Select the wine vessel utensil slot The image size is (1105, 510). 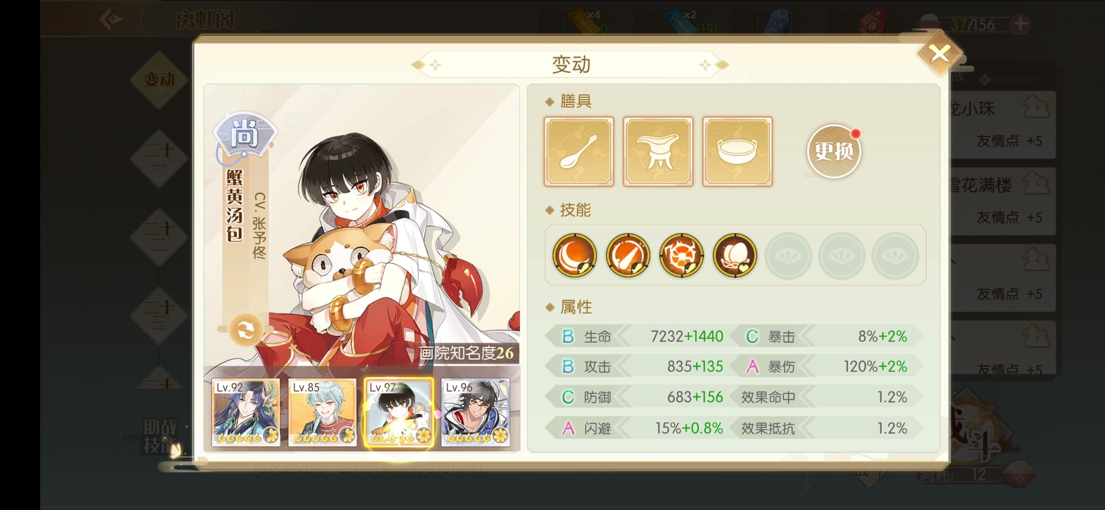658,152
